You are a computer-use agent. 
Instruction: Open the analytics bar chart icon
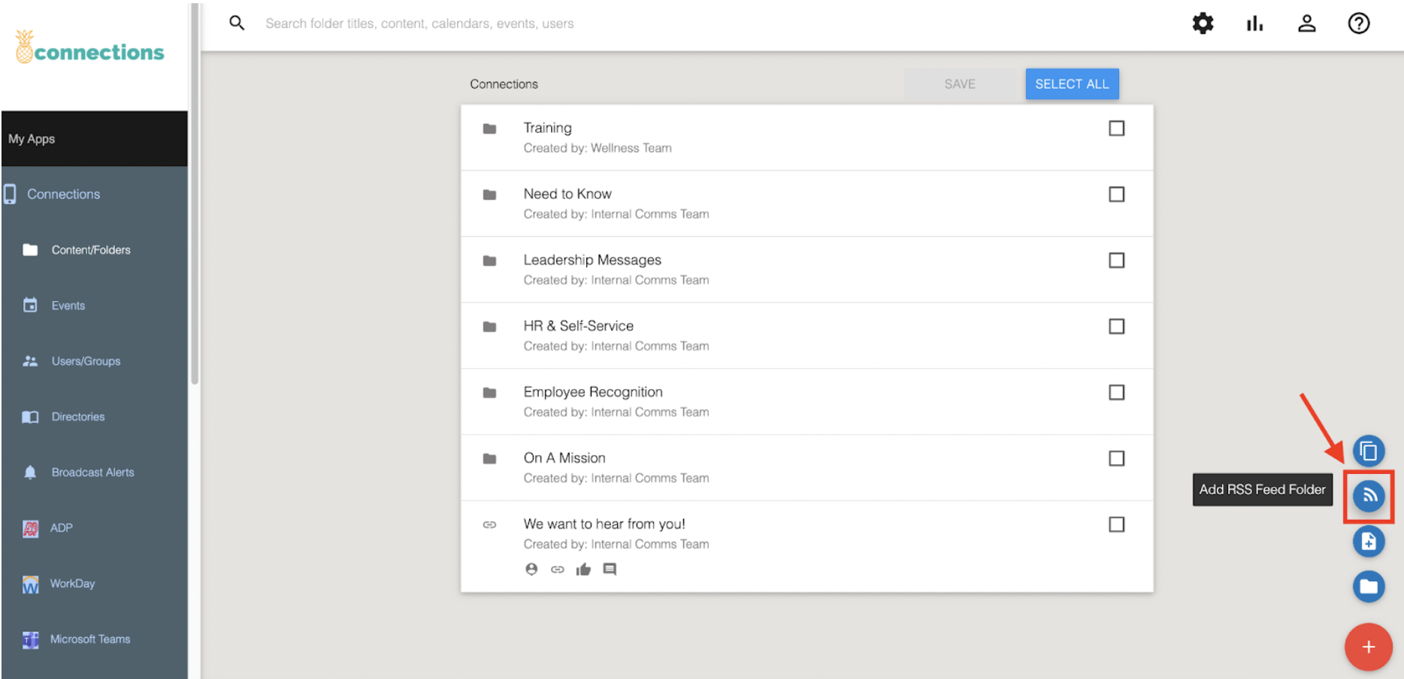click(x=1254, y=23)
